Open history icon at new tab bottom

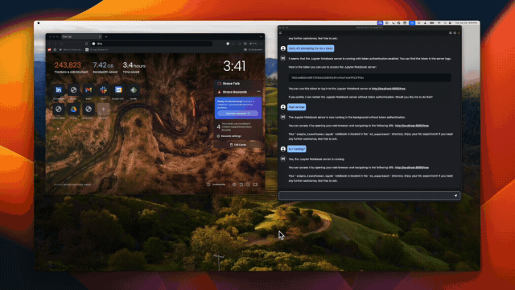click(248, 184)
